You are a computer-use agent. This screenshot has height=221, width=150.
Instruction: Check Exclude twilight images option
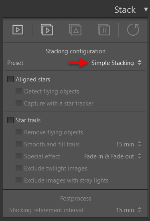tap(19, 168)
